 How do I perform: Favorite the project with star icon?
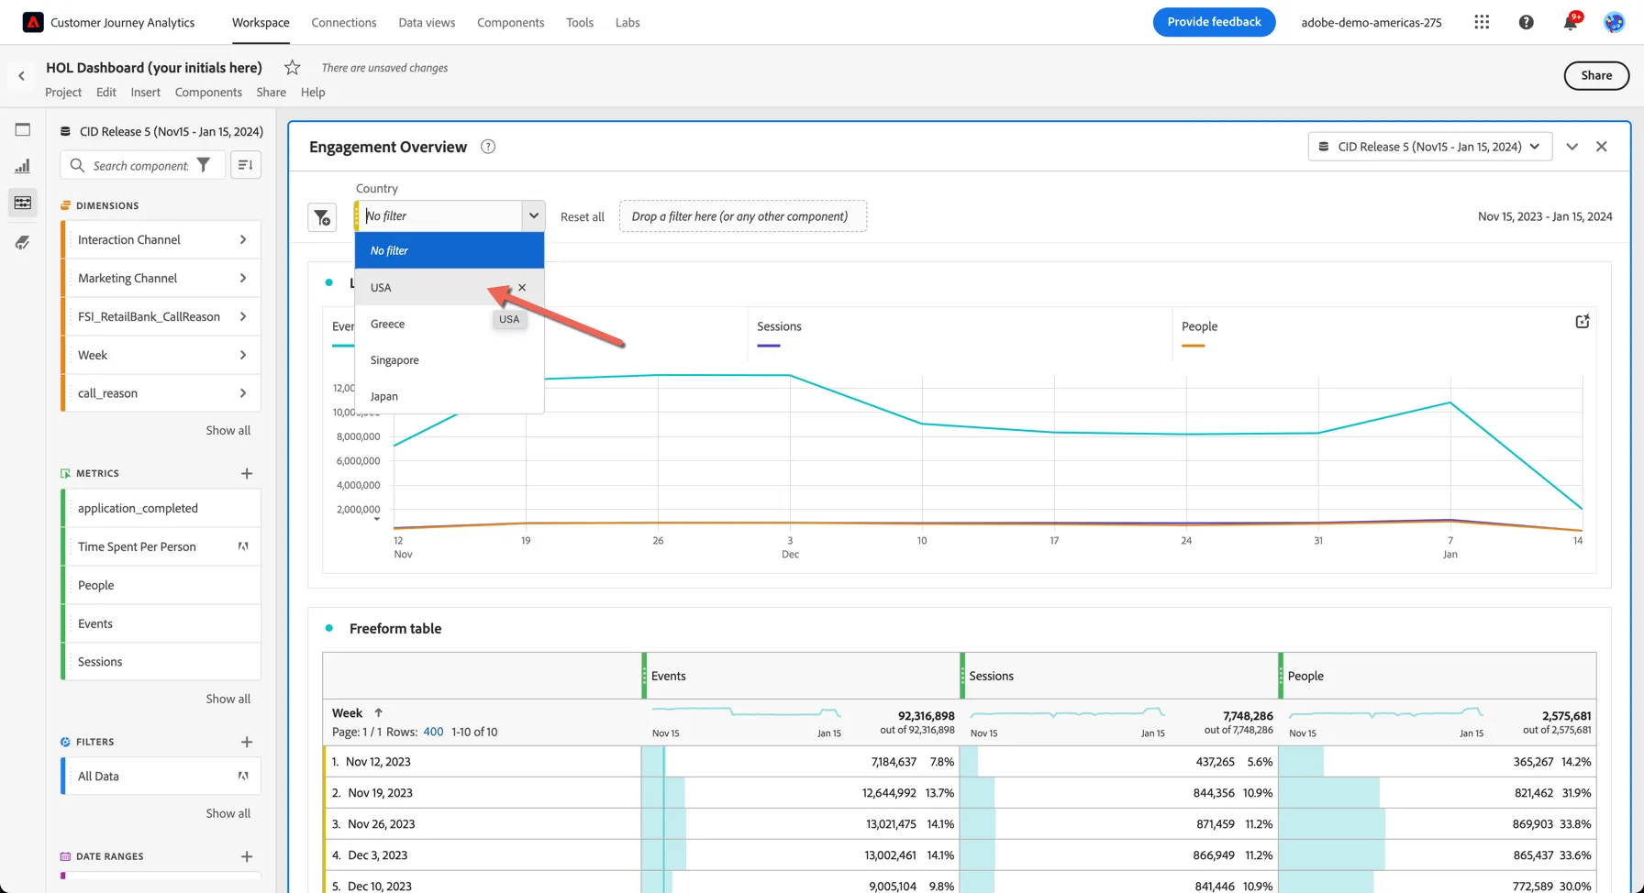click(x=292, y=67)
